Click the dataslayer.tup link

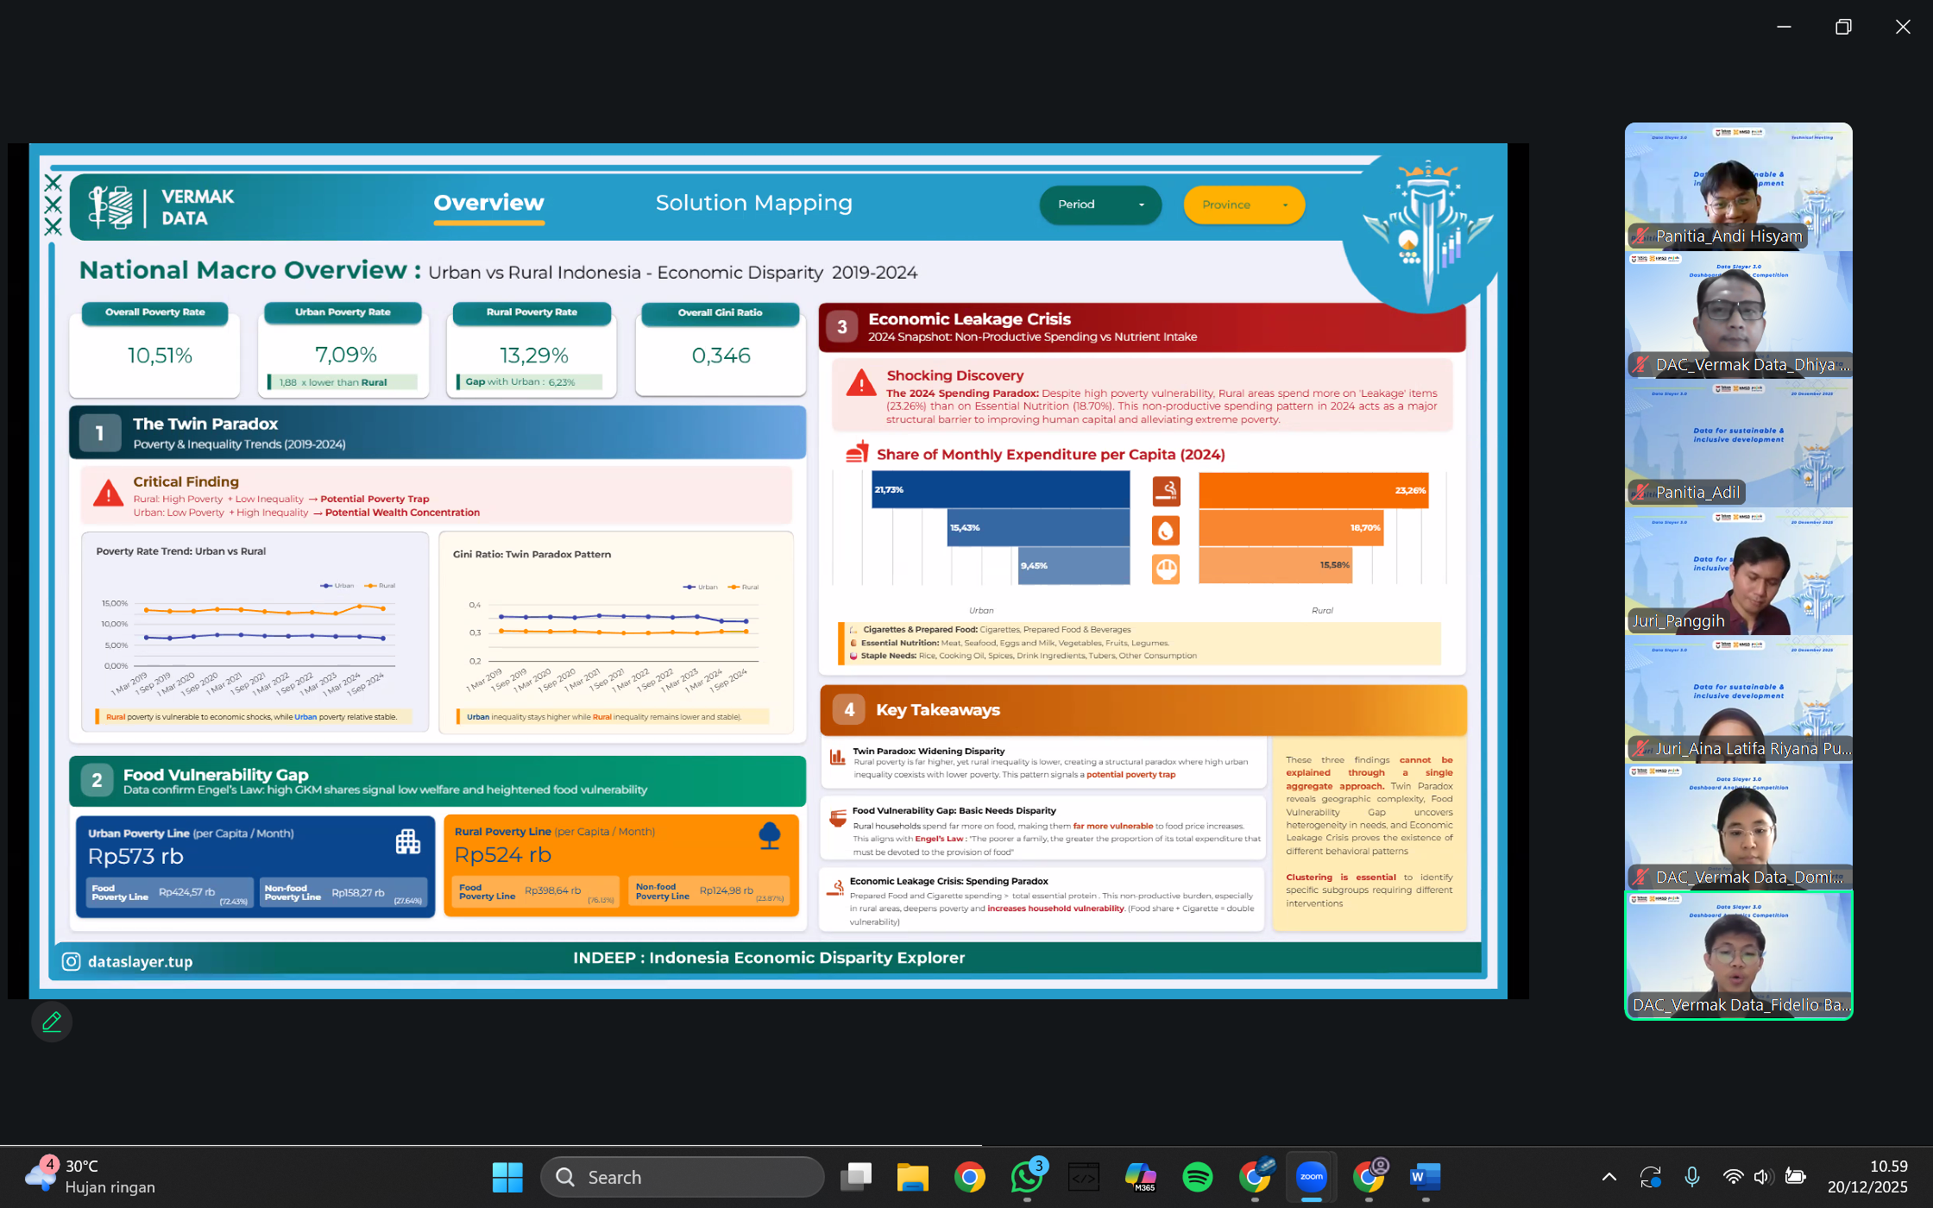[140, 961]
